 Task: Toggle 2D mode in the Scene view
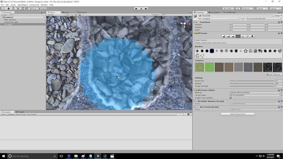tap(67, 15)
